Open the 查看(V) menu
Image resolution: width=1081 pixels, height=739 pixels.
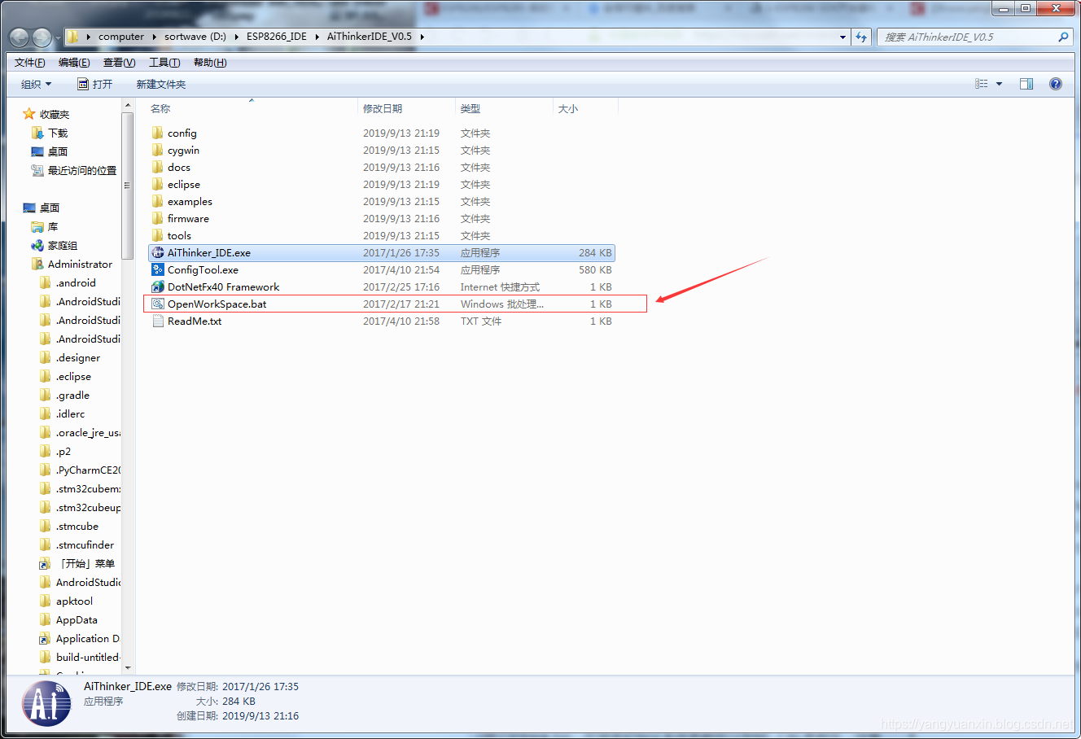click(119, 63)
